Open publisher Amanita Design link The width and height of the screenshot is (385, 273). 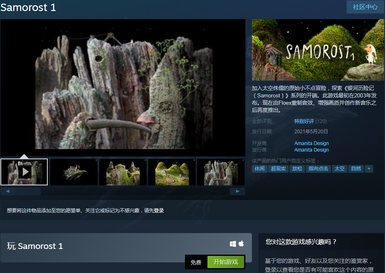(x=312, y=150)
